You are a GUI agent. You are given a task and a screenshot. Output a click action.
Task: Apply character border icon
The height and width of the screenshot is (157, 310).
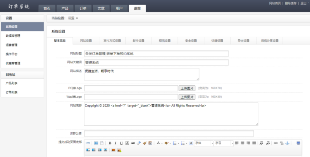coord(127,143)
